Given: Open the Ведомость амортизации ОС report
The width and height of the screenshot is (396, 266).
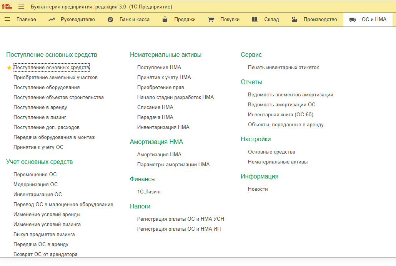Looking at the screenshot, I should 281,105.
